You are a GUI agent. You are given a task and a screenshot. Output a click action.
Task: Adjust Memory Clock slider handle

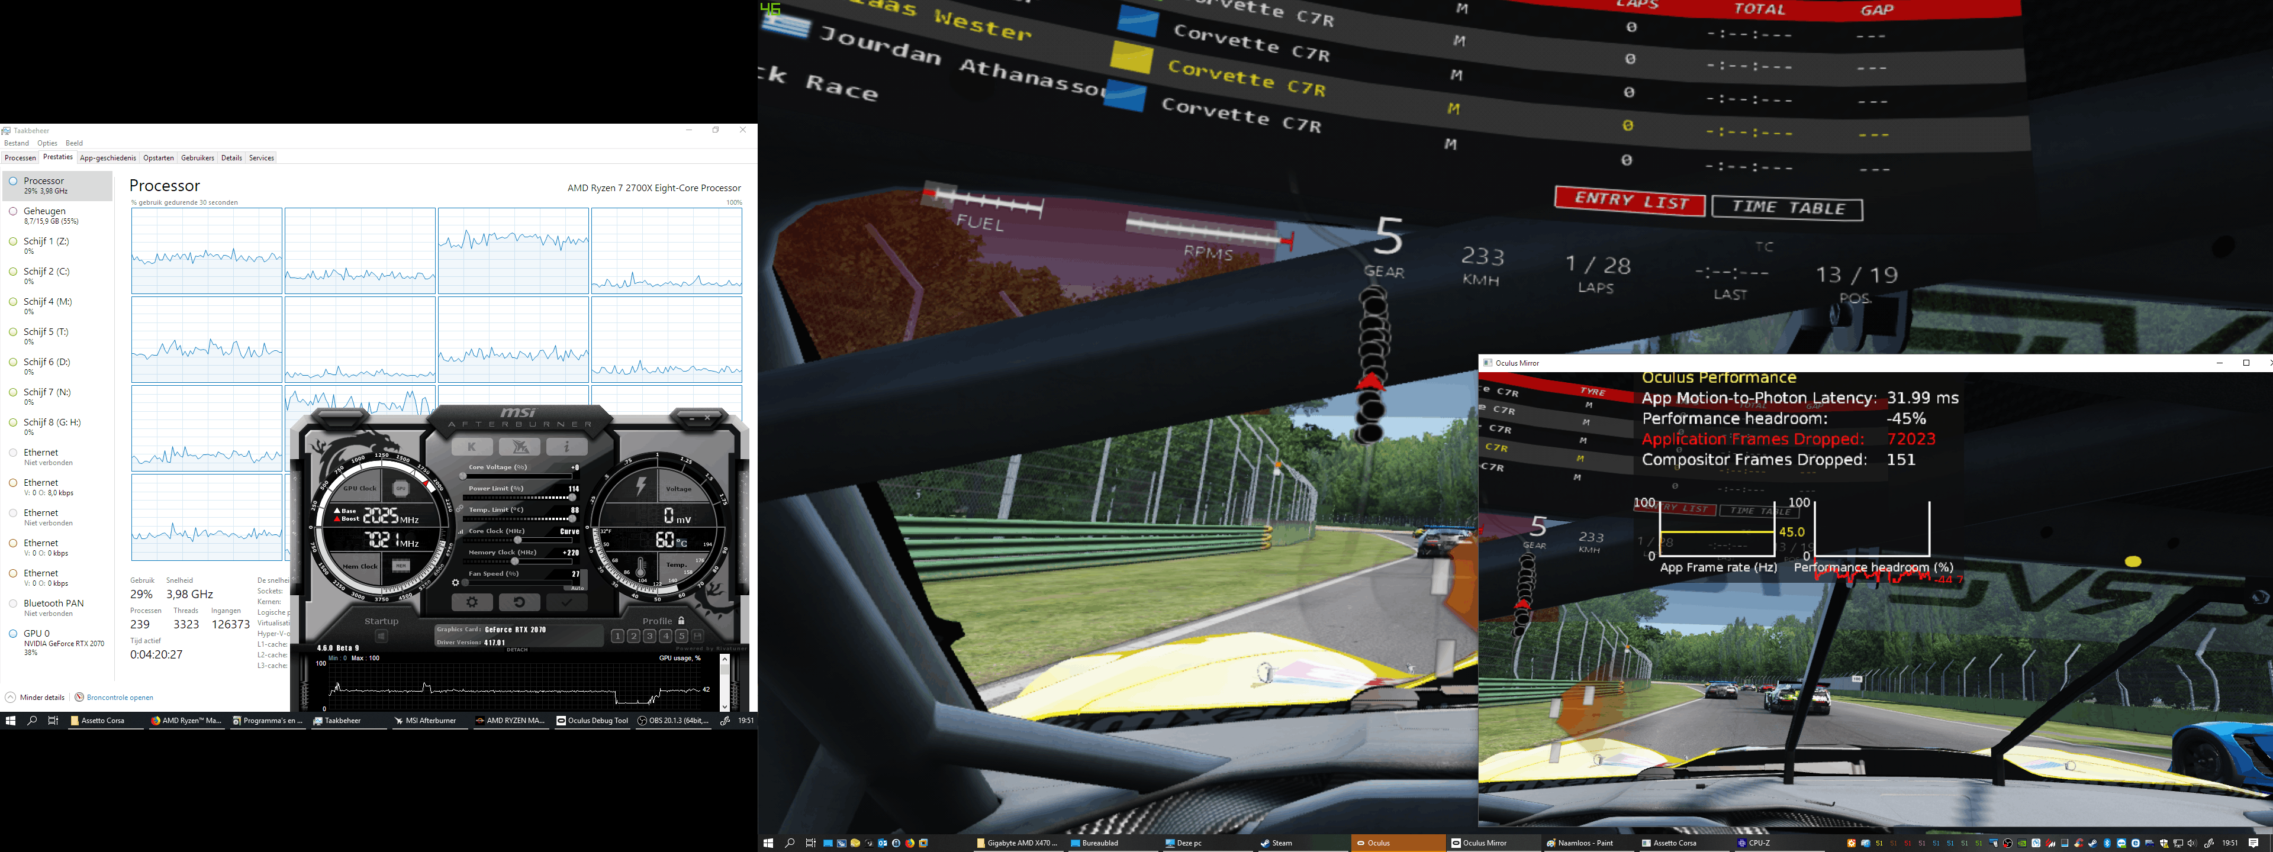coord(516,561)
